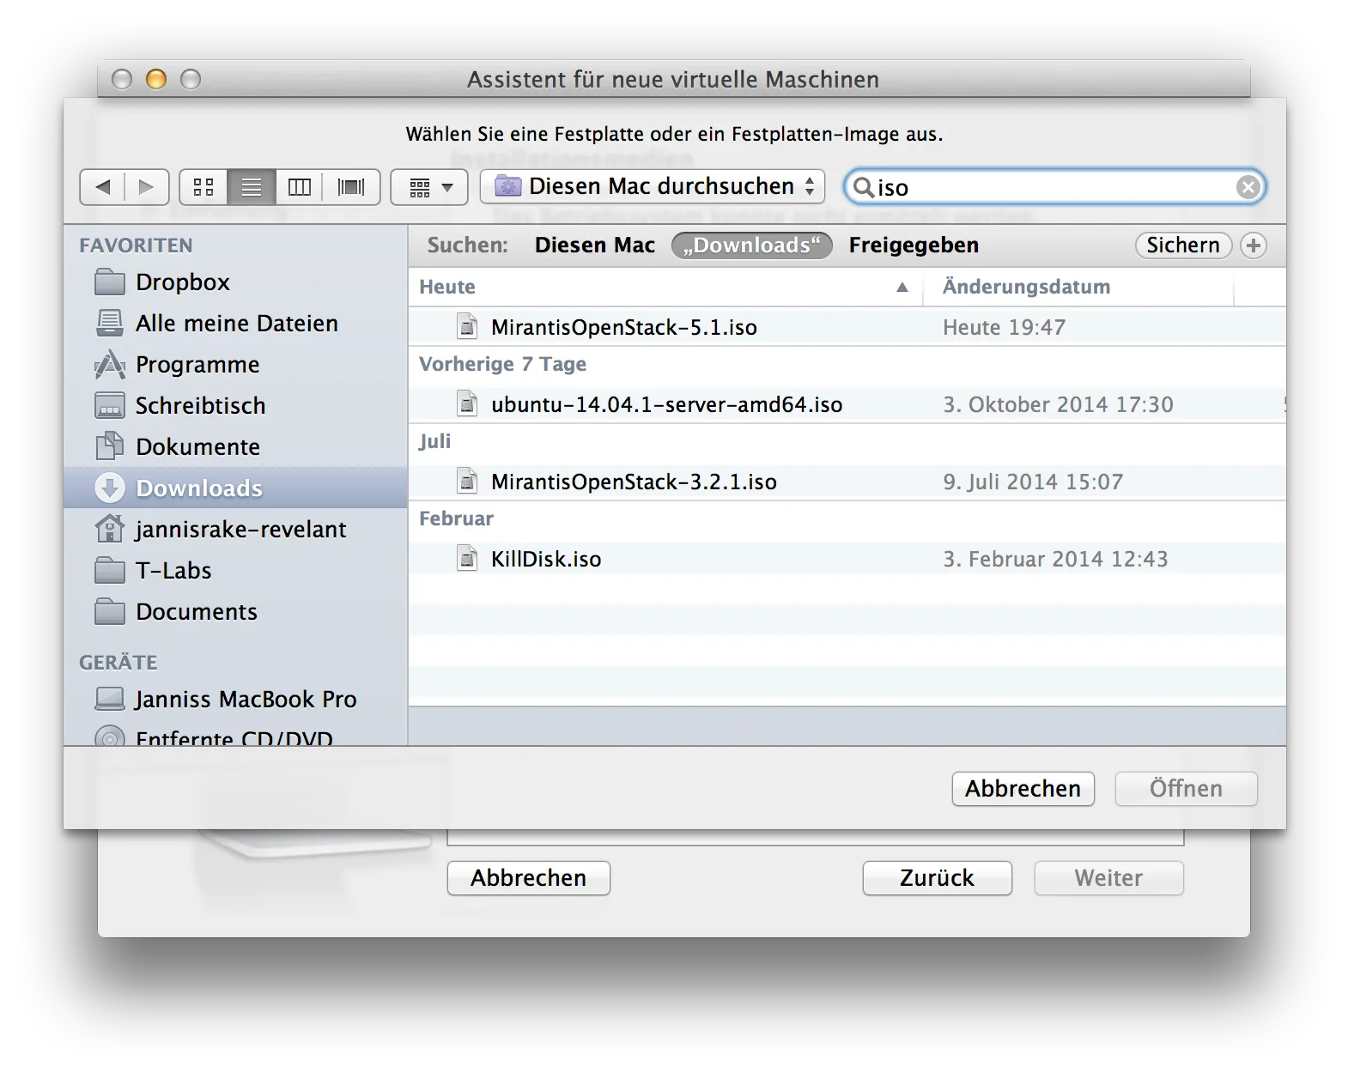Select MirantisOpenStack-5.1.iso file

tap(623, 327)
